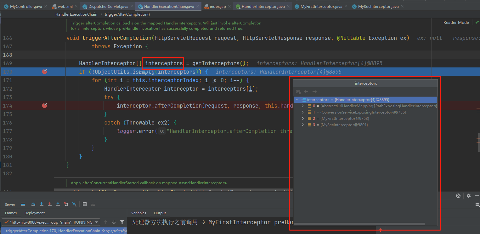Click the greyed Trace Current Stream Chain icon
This screenshot has height=234, width=480.
click(x=93, y=204)
